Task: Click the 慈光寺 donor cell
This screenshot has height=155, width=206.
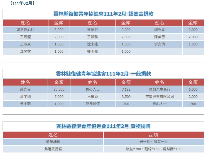Action: [x=25, y=89]
